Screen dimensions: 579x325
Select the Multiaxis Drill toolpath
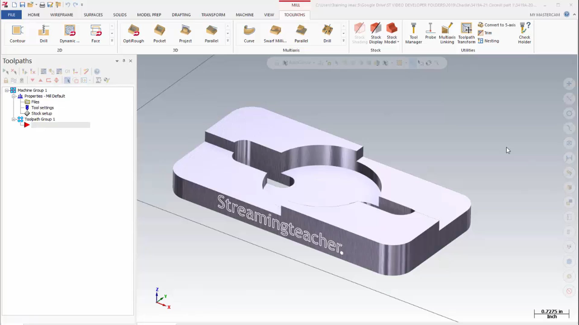click(327, 34)
